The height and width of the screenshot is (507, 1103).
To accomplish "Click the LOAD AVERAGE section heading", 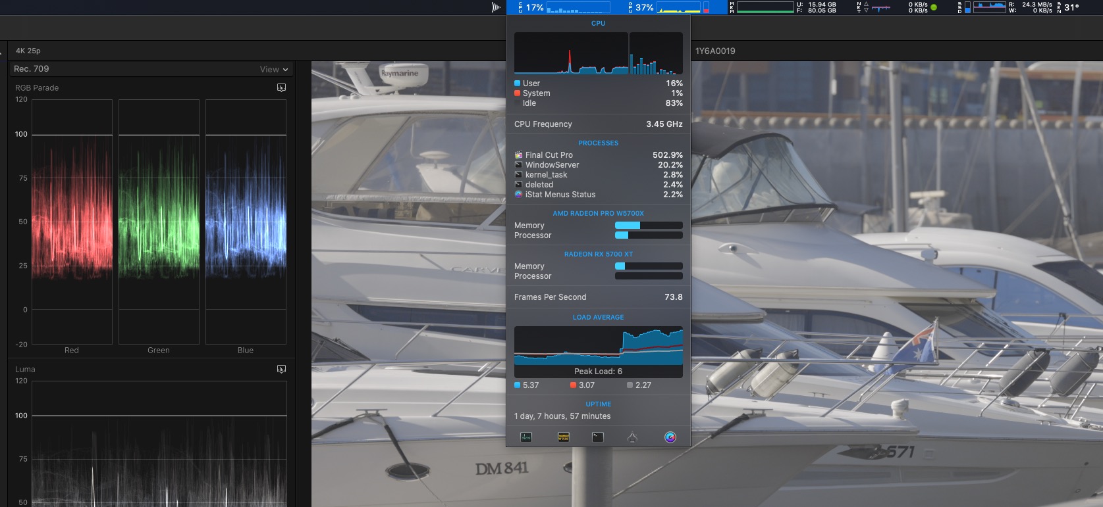I will 599,318.
